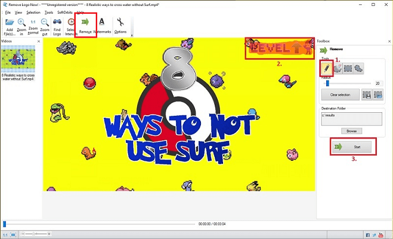Open Select Intervals clock tool
This screenshot has height=239, width=393.
[x=71, y=23]
